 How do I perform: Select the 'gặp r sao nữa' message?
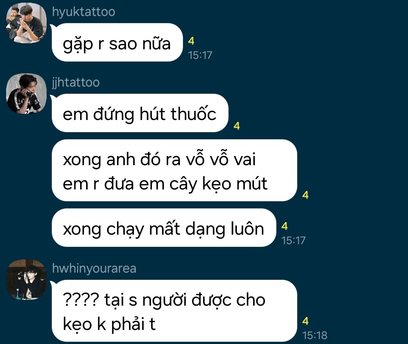[117, 42]
